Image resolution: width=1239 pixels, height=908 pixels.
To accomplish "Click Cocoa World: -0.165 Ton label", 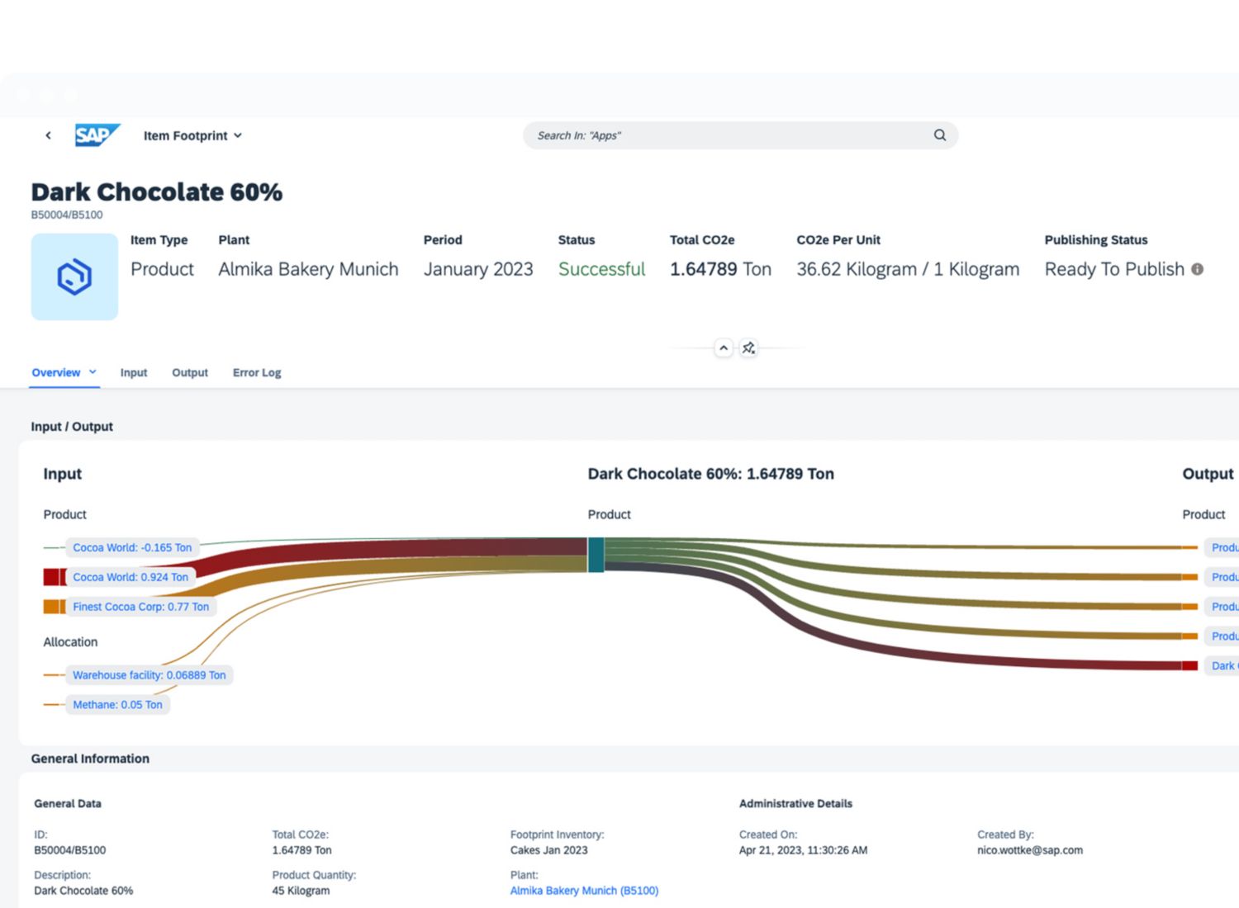I will click(x=132, y=547).
